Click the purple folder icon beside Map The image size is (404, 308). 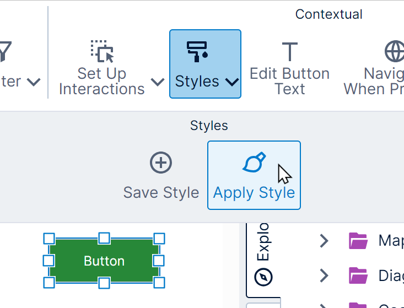click(x=358, y=241)
